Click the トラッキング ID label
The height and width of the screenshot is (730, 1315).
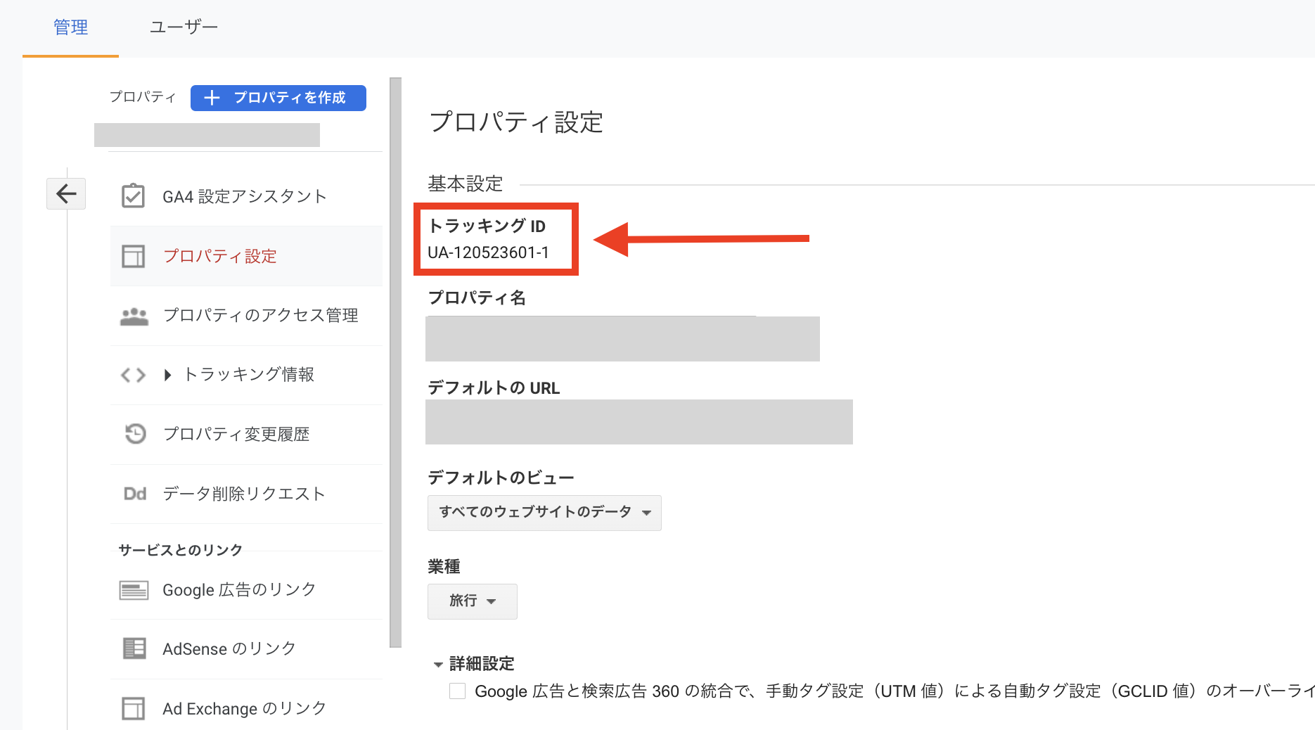coord(487,226)
